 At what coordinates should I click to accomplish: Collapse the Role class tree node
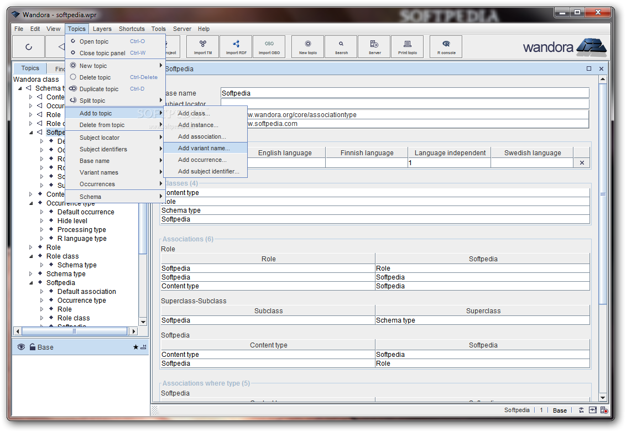tap(31, 256)
